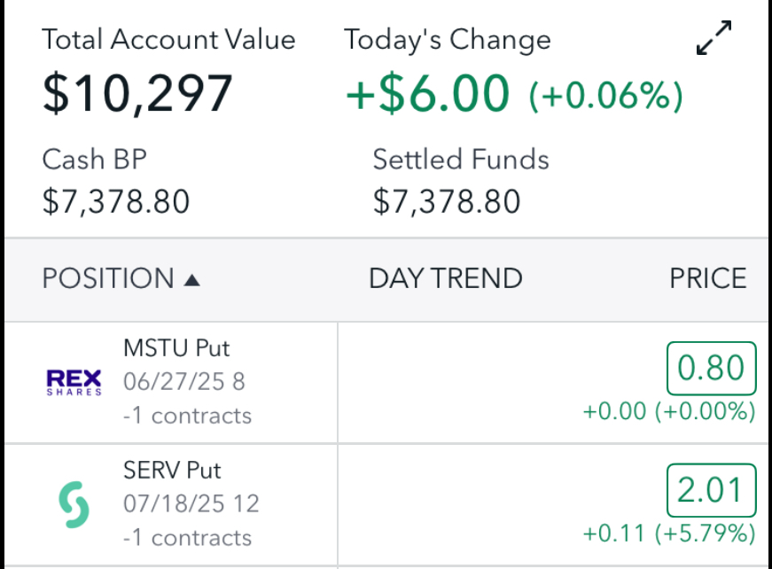Click the sort arrow beside POSITION
The image size is (772, 569).
[x=194, y=278]
